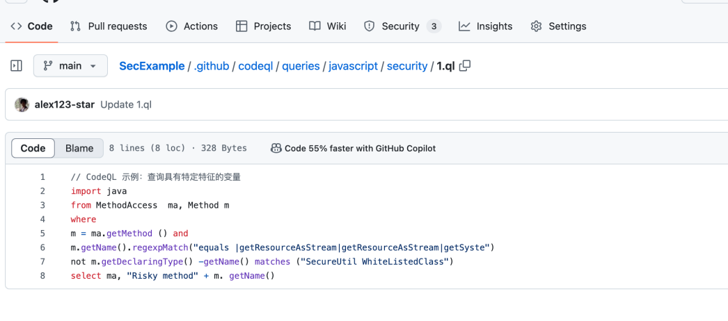The height and width of the screenshot is (321, 728).
Task: Switch to Blame view
Action: click(x=79, y=148)
